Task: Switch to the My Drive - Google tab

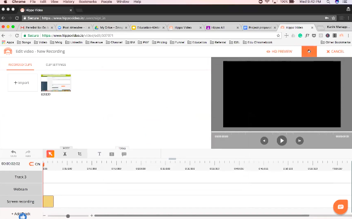Action: [x=111, y=27]
